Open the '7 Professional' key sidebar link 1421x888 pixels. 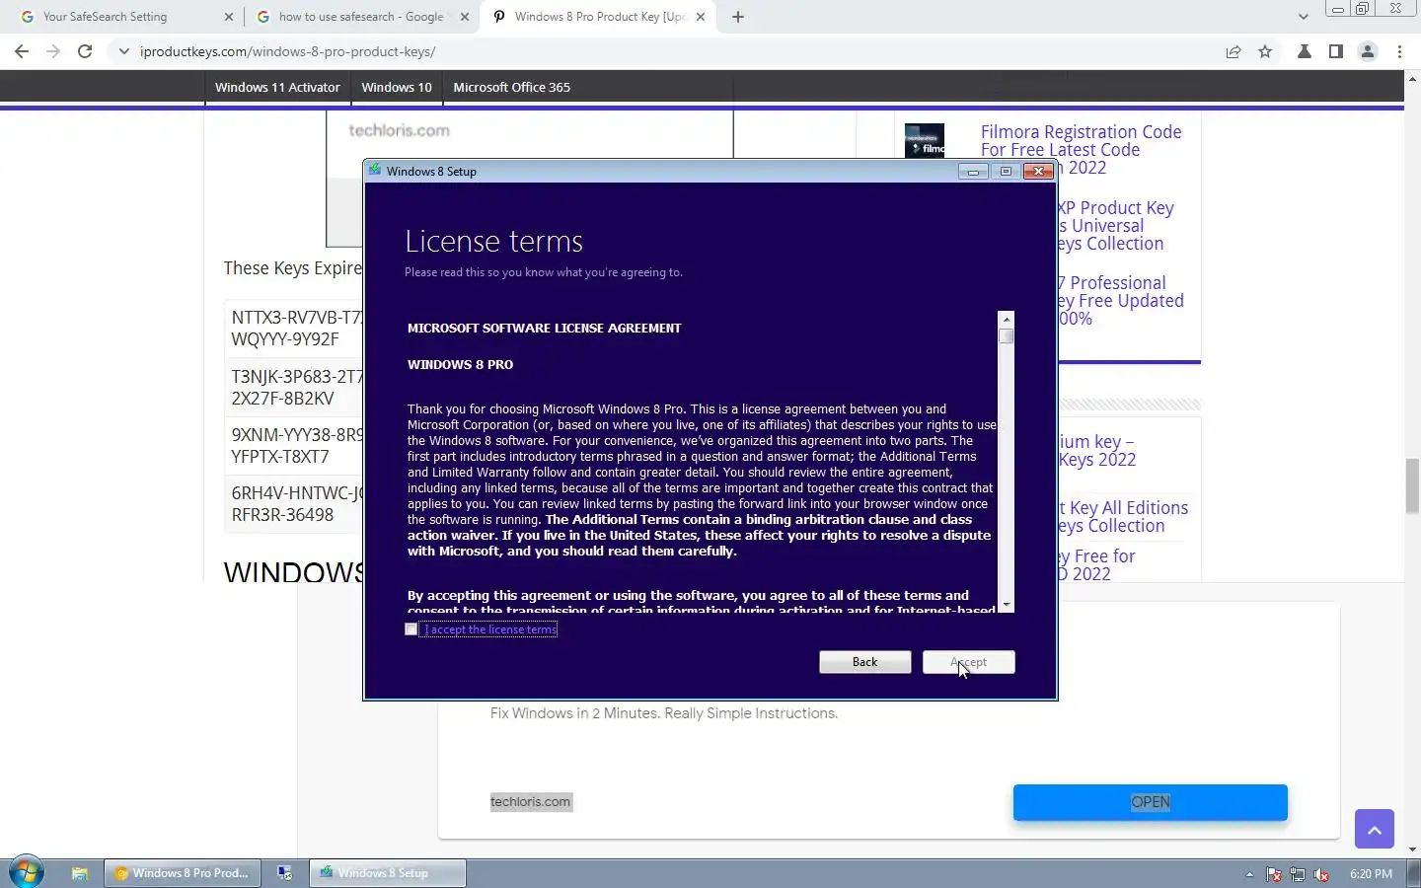point(1121,301)
